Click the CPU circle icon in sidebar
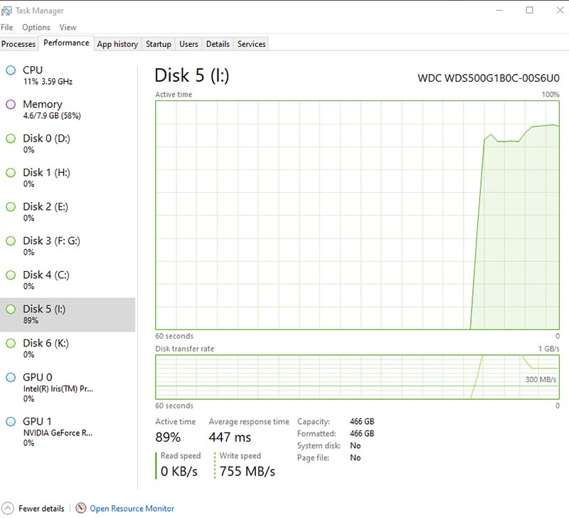Viewport: 569px width, 518px height. click(x=11, y=70)
